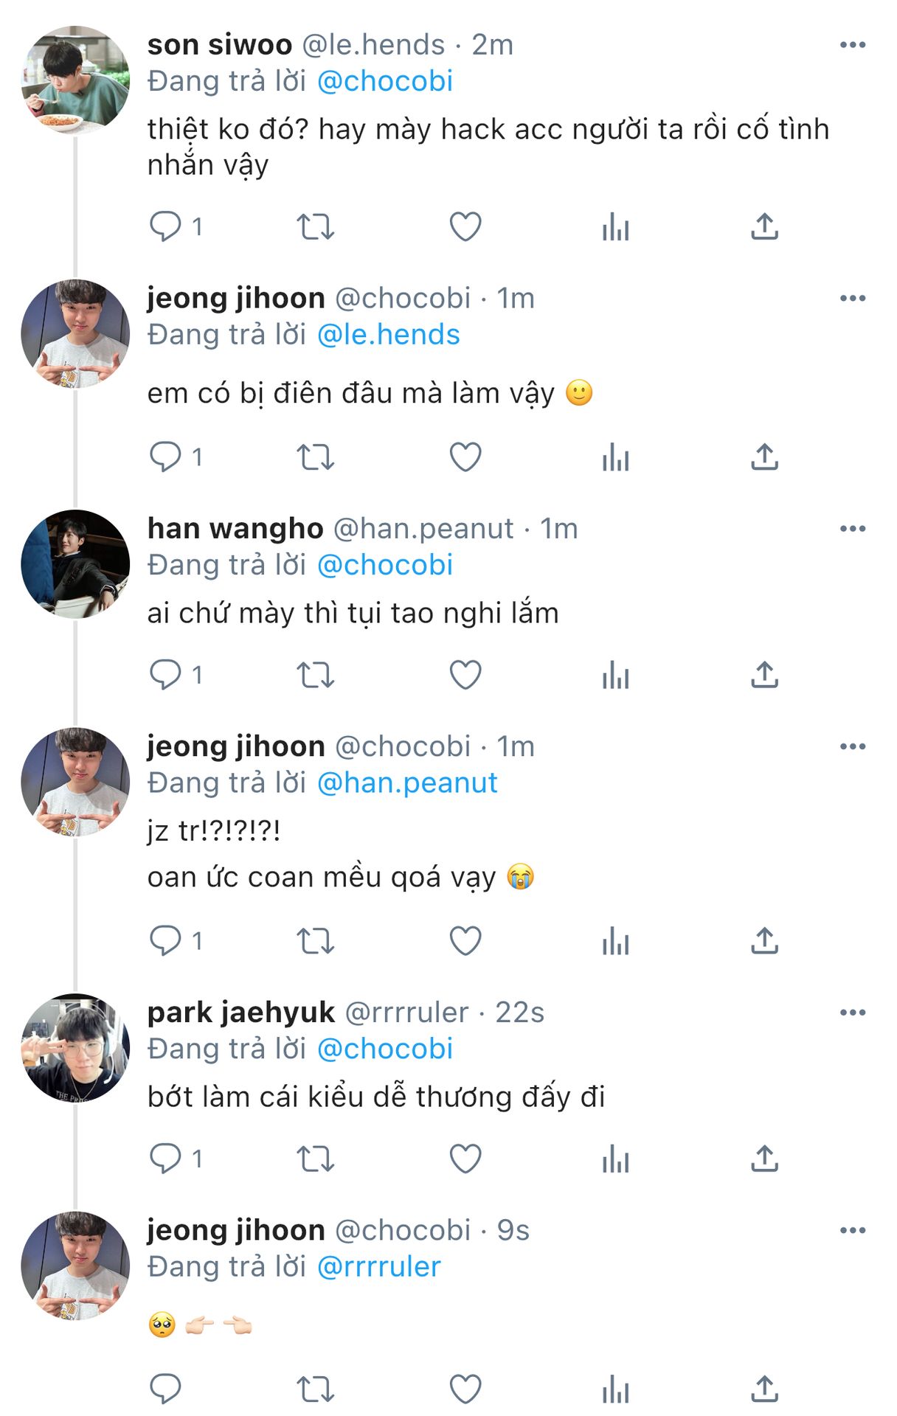The width and height of the screenshot is (897, 1416).
Task: Open son siwoo's profile picture
Action: (75, 80)
